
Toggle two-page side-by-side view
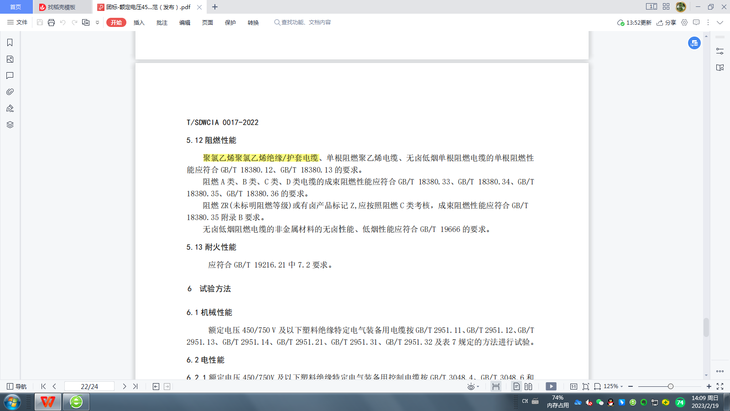pyautogui.click(x=528, y=386)
